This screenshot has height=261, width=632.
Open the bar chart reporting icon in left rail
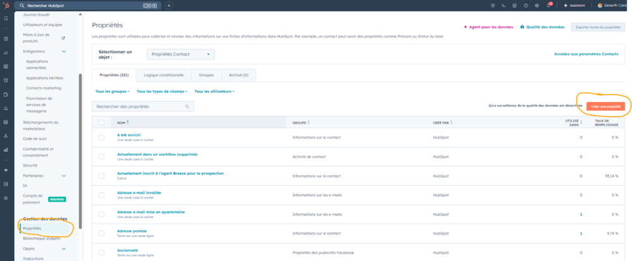pyautogui.click(x=6, y=149)
